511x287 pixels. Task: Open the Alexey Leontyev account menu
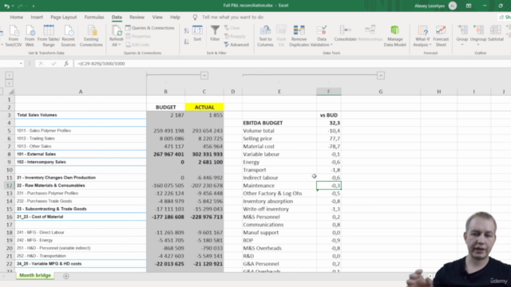tap(435, 6)
